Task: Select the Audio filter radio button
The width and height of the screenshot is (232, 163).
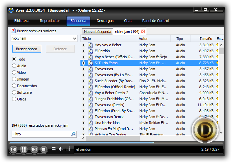Action: tap(14, 66)
